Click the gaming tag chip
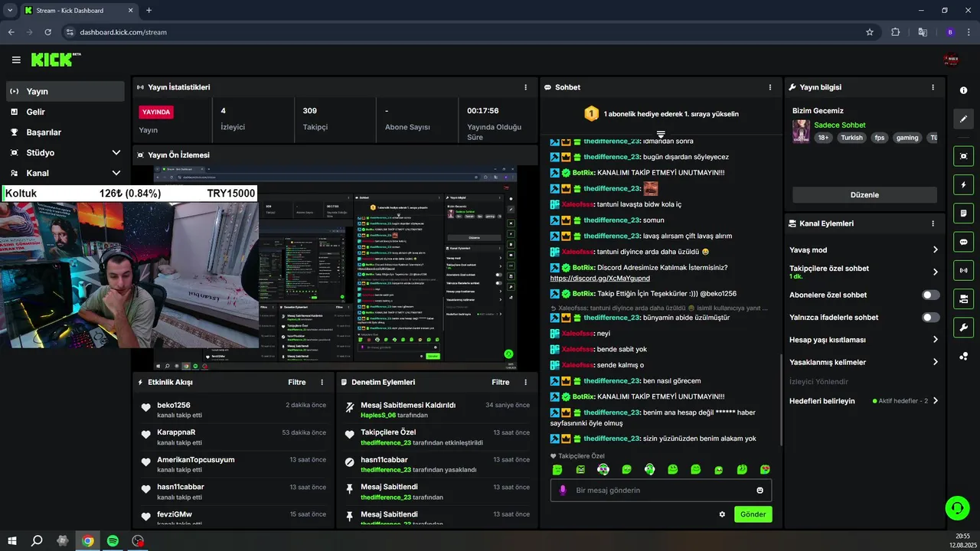 click(907, 138)
